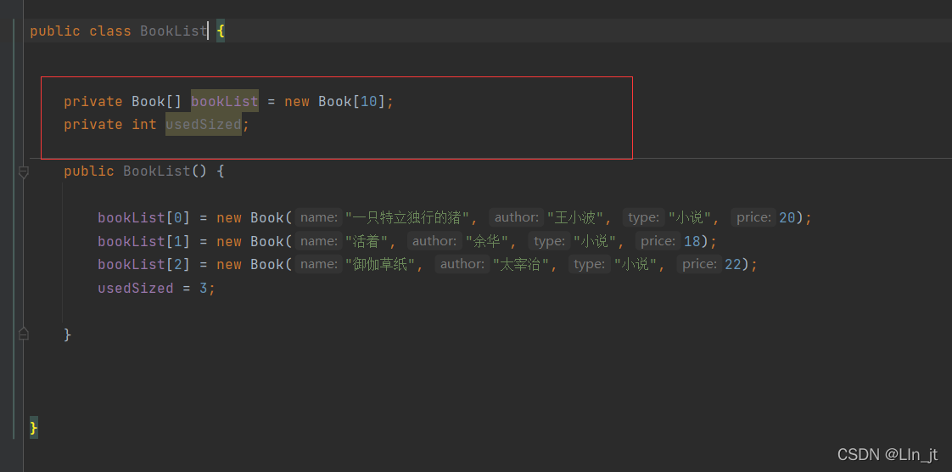Click the author string "余华"
Viewport: 952px width, 472px height.
[487, 241]
